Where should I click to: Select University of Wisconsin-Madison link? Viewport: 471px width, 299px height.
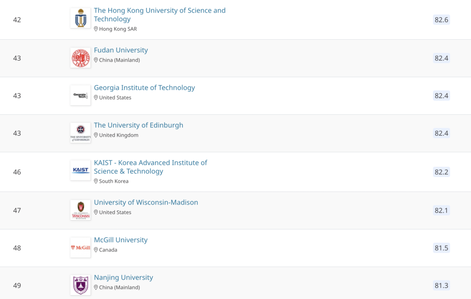(146, 202)
